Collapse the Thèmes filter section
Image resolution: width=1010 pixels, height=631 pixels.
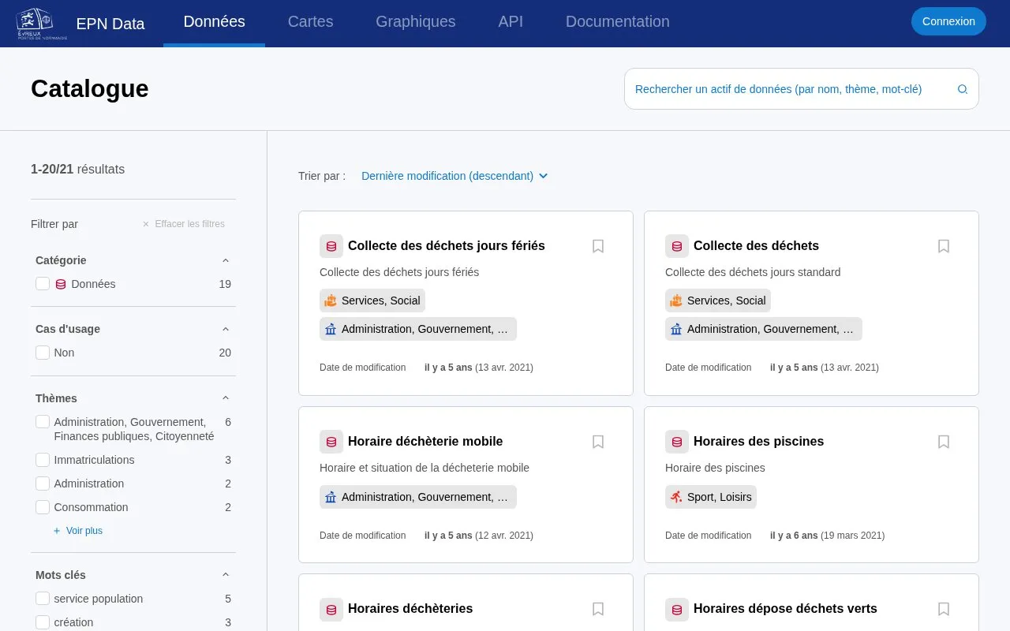[x=226, y=398]
